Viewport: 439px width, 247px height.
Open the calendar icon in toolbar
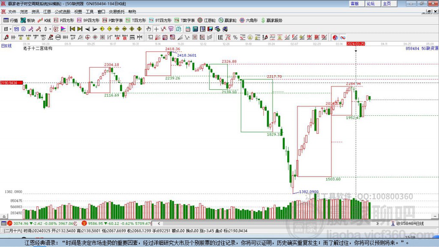(188, 29)
